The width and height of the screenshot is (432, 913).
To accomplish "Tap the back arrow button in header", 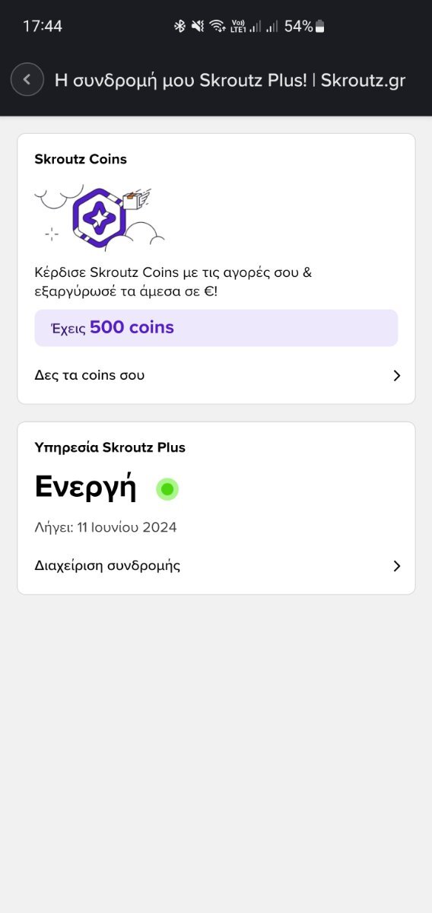I will pyautogui.click(x=27, y=79).
